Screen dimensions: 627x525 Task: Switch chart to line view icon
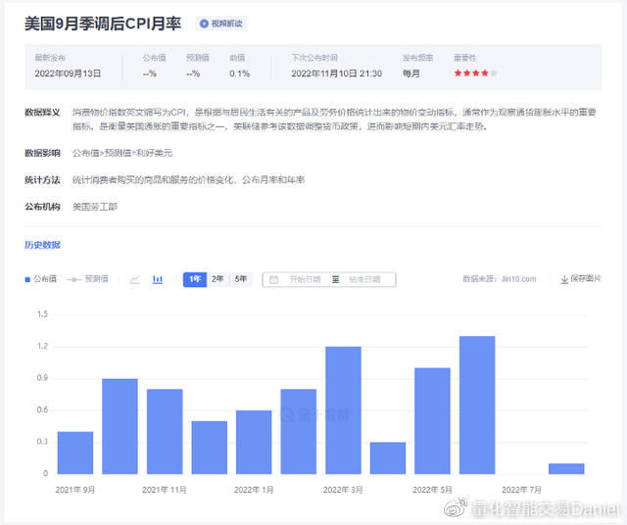pos(135,279)
